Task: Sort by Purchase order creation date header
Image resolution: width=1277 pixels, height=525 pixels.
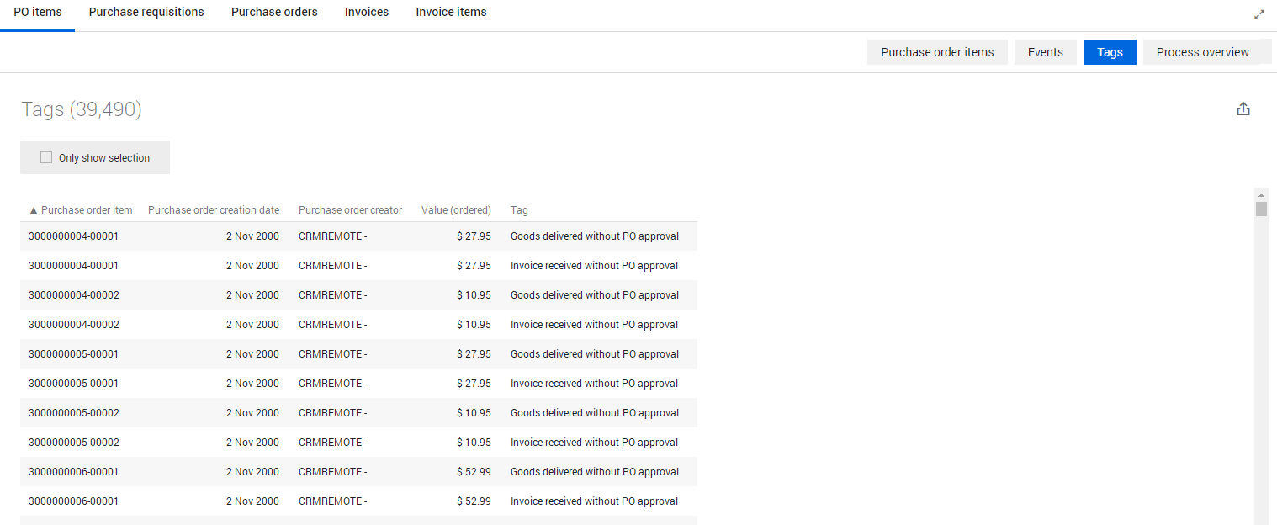Action: coord(214,210)
